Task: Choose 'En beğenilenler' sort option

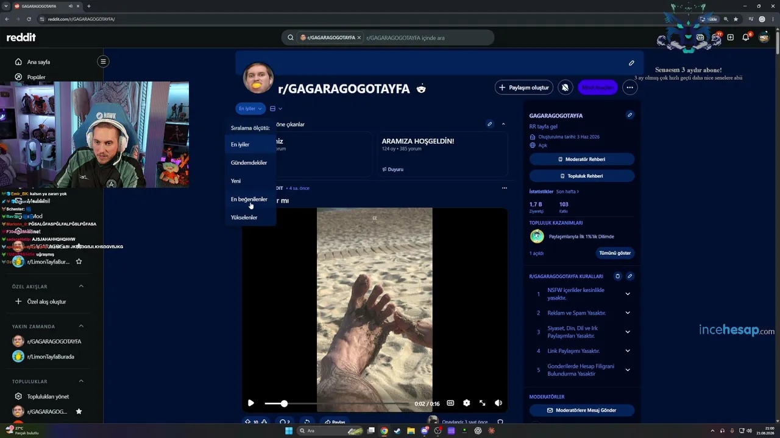Action: [249, 200]
